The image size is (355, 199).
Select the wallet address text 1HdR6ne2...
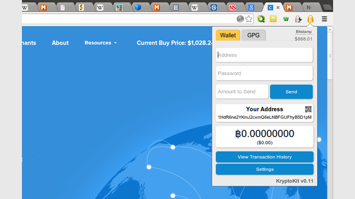[x=265, y=117]
